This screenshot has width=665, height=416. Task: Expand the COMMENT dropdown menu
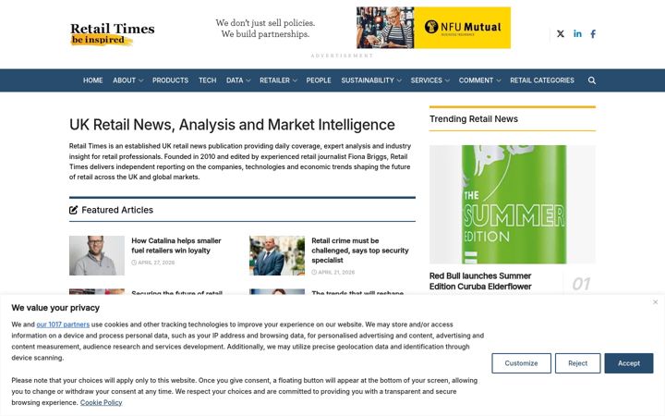pyautogui.click(x=479, y=80)
